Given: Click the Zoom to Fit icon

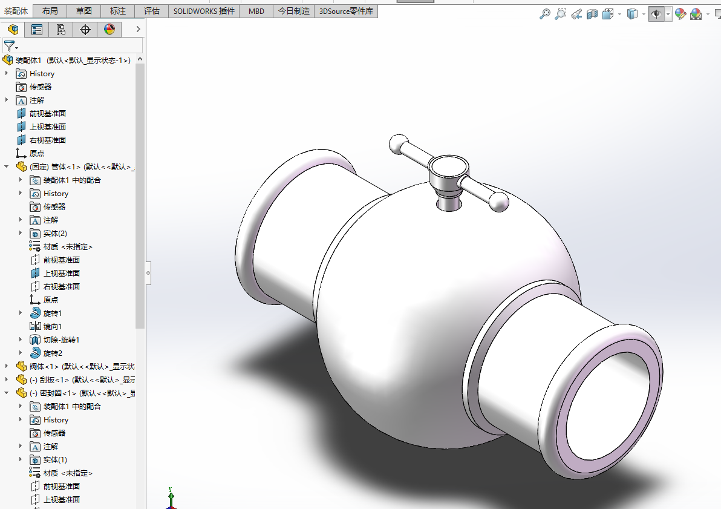Looking at the screenshot, I should [x=545, y=15].
